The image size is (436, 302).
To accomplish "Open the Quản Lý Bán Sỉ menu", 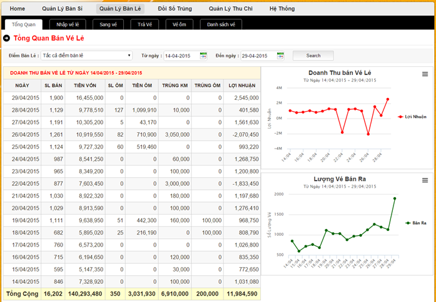I will pyautogui.click(x=62, y=9).
